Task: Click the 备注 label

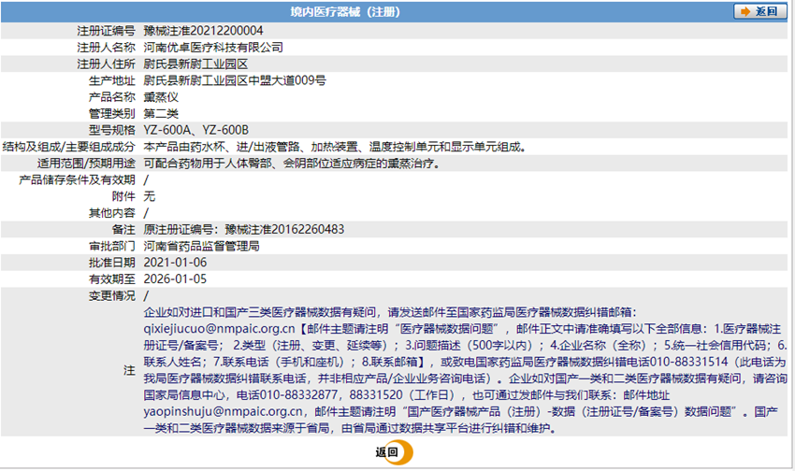Action: 123,229
